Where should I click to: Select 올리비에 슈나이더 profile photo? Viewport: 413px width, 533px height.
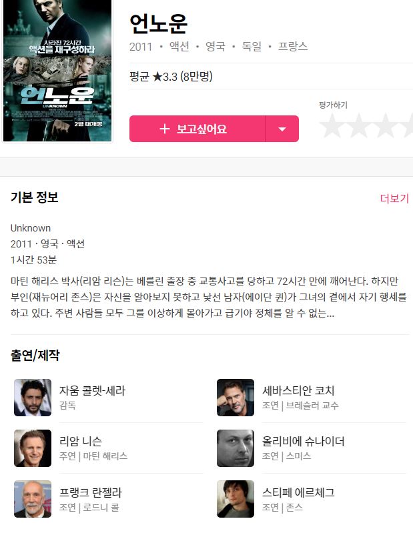236,448
